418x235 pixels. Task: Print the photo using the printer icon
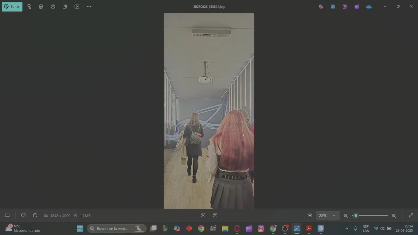(53, 7)
